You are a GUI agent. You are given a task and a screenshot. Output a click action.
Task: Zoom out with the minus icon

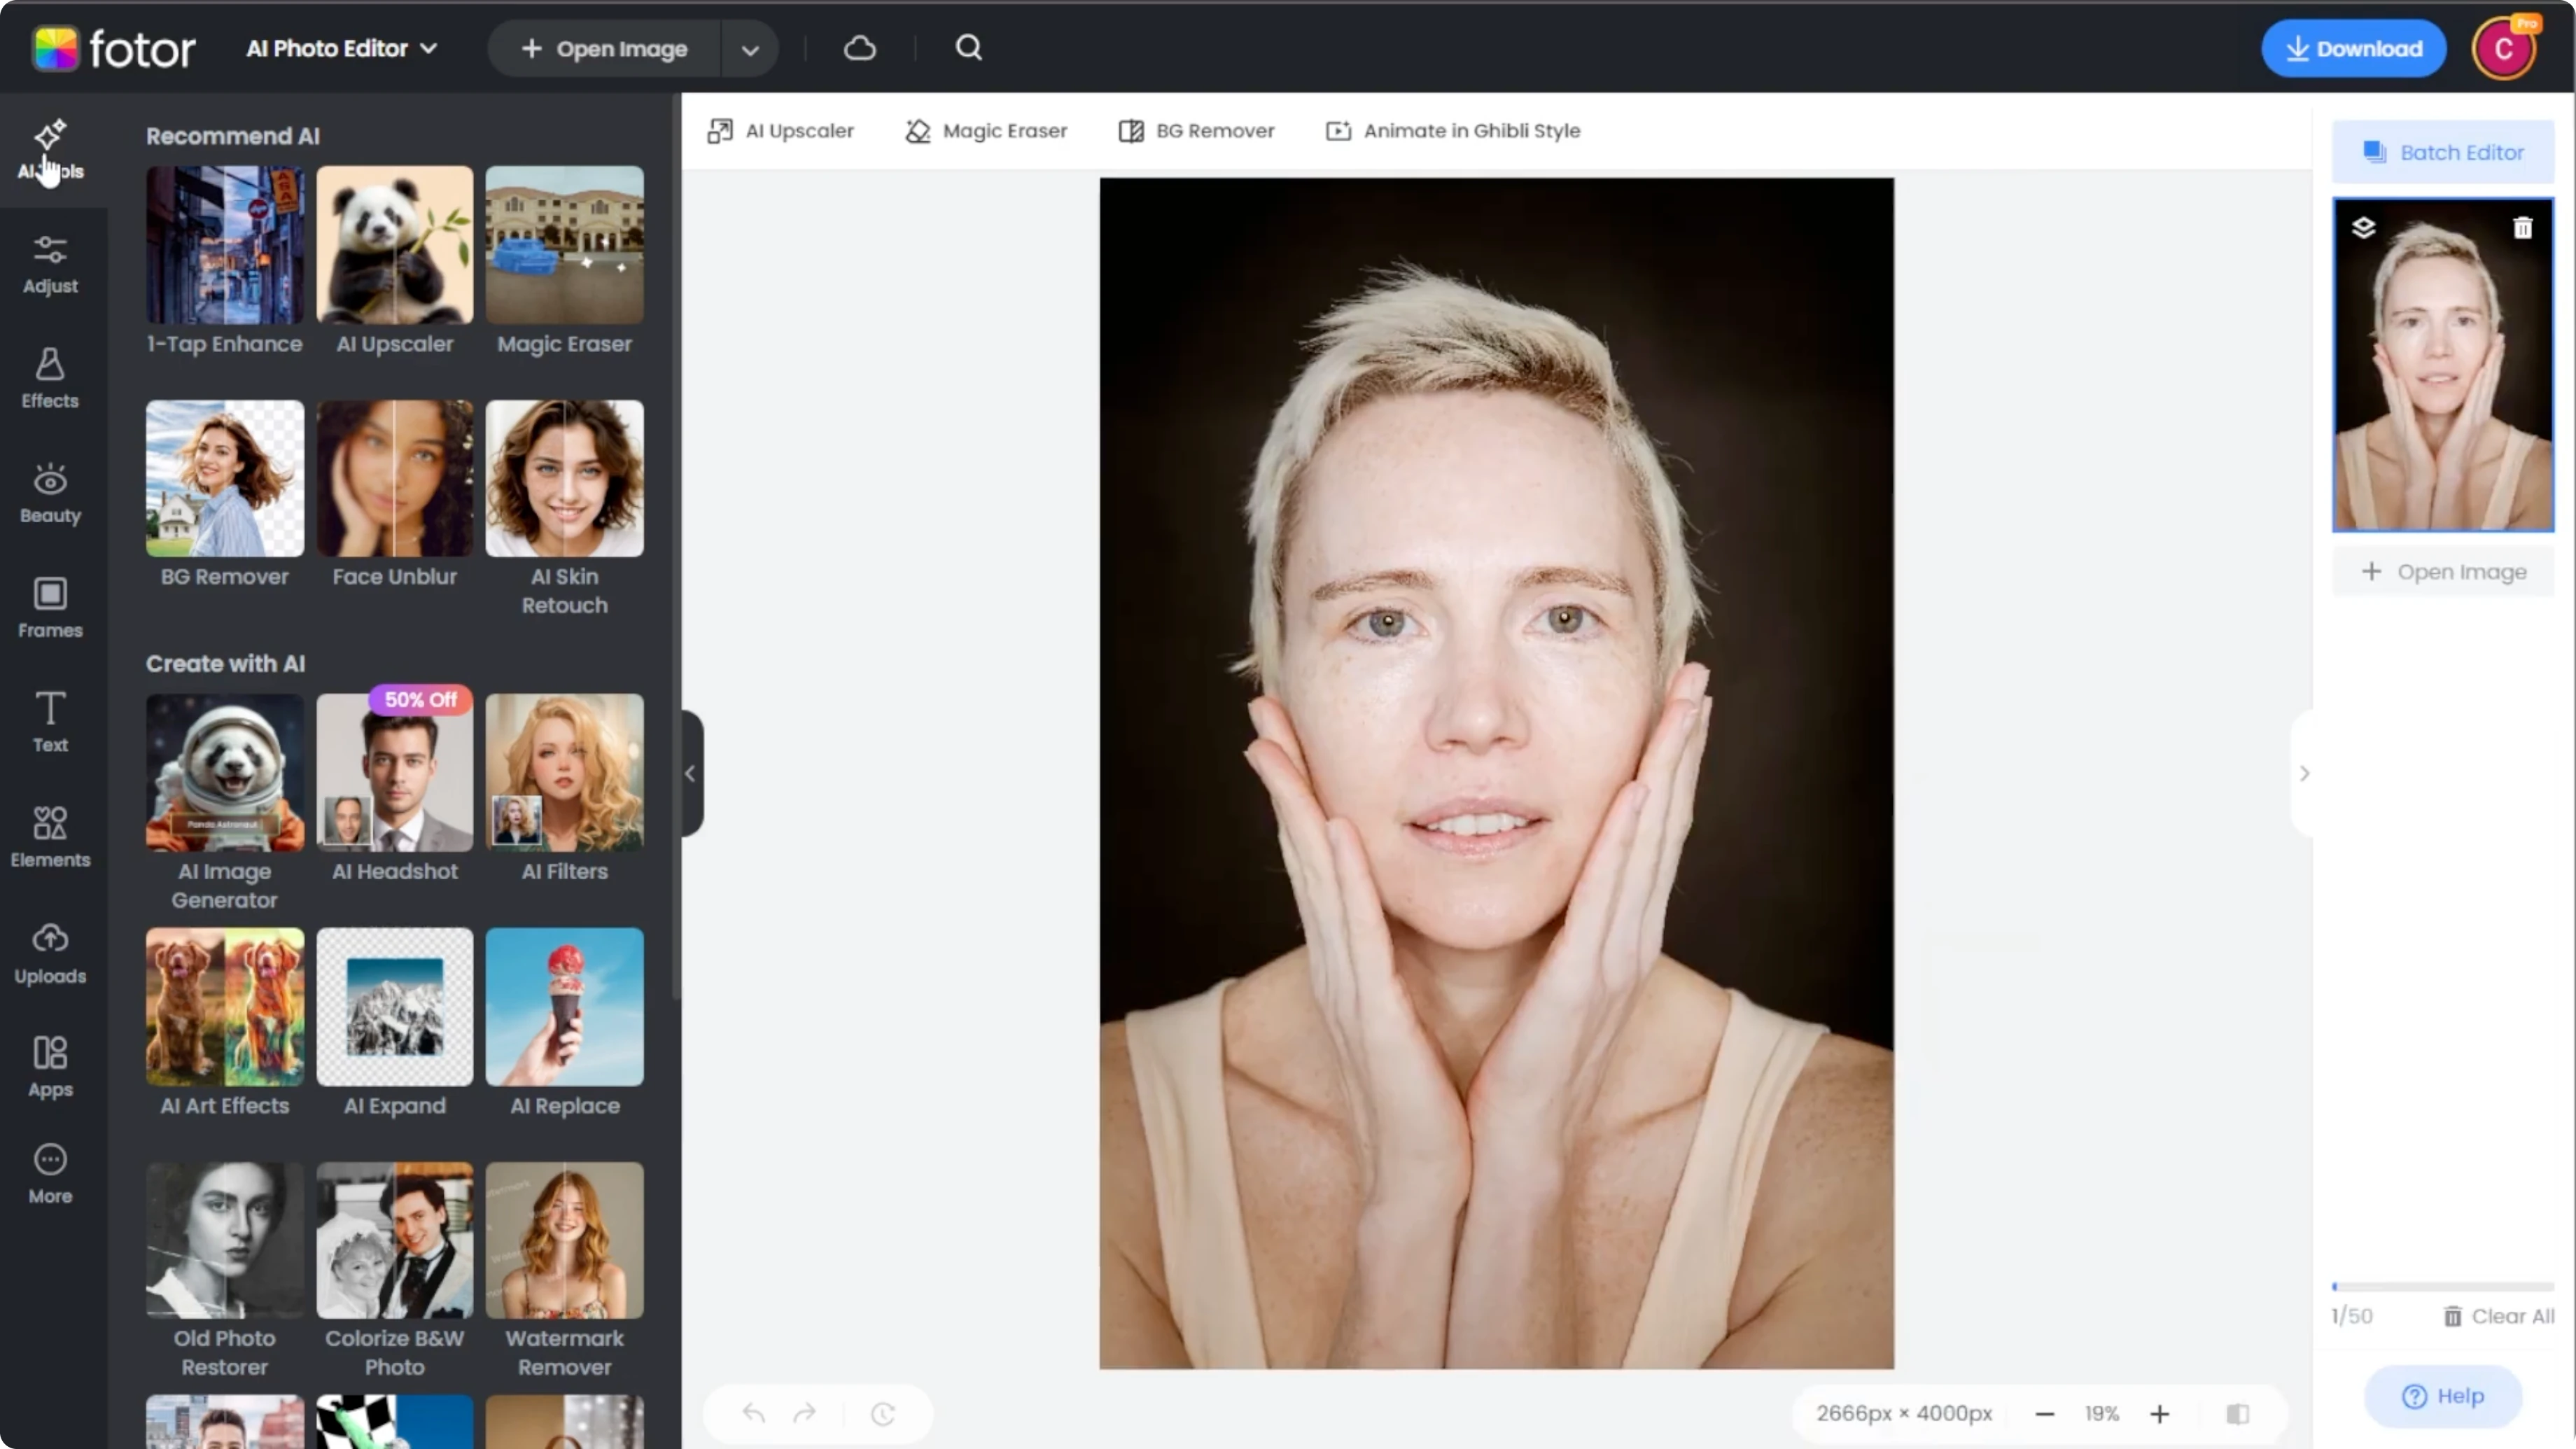(x=2045, y=1413)
